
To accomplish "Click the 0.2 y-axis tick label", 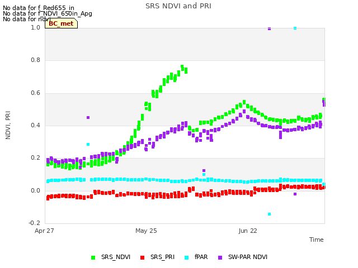I will tap(35, 157).
